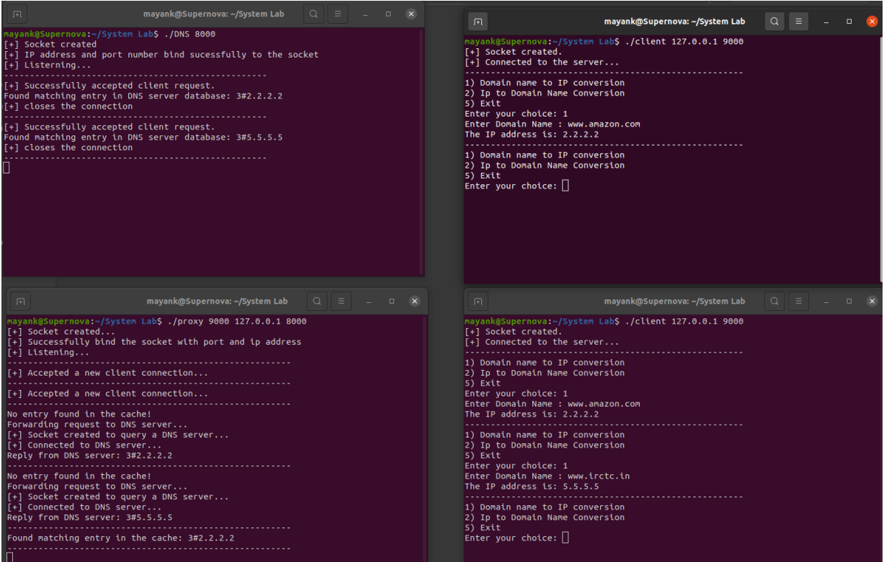Click the Enter your choice prompt in top-right client

[510, 185]
